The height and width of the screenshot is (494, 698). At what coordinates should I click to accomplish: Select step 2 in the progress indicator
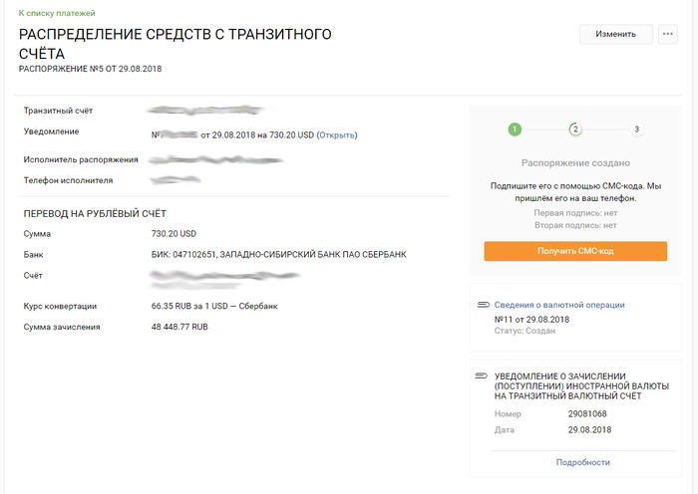(575, 129)
